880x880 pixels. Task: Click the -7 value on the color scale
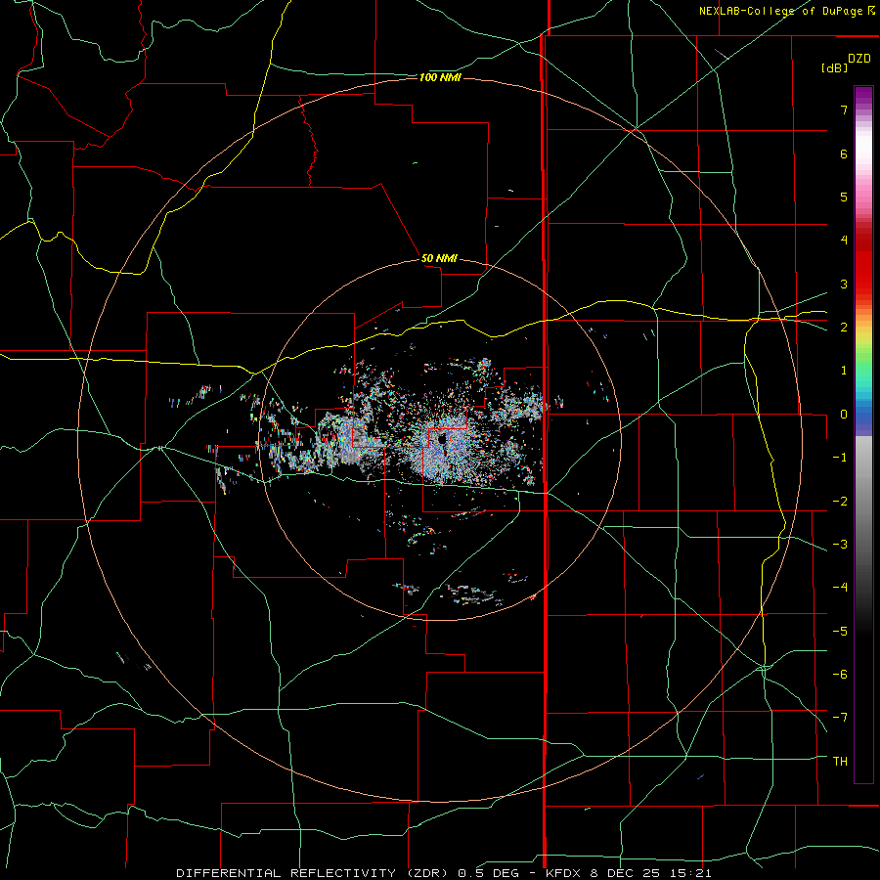pos(840,718)
